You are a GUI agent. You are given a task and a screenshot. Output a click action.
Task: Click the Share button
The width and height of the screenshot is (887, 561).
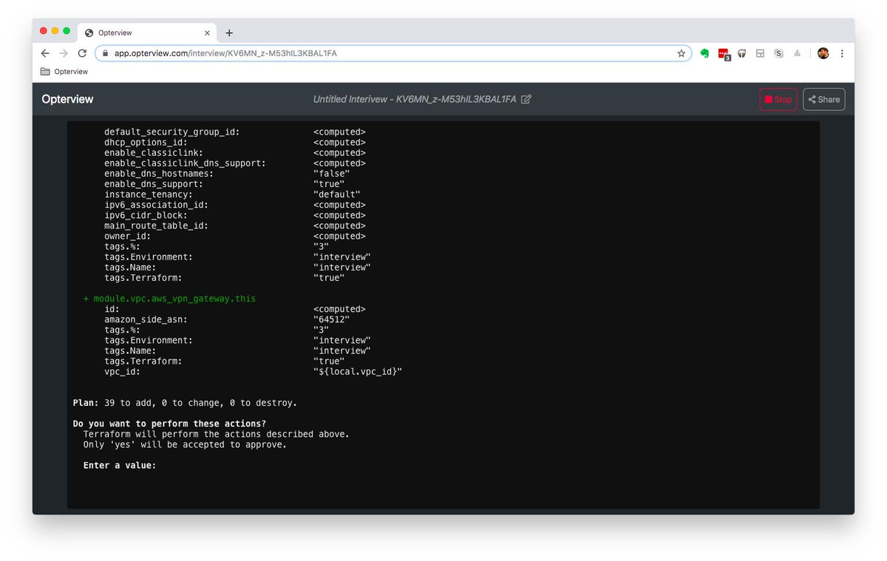point(823,99)
